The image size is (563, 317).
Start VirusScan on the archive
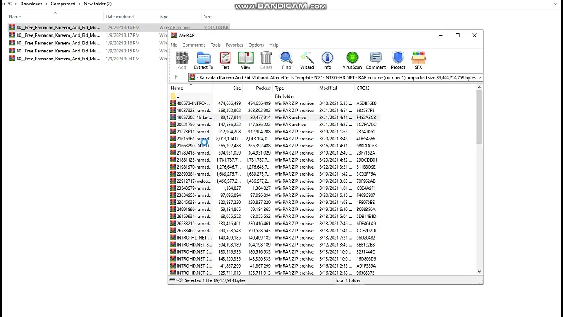[x=352, y=60]
